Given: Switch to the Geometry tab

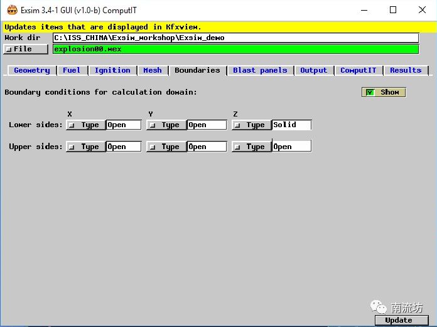Looking at the screenshot, I should click(31, 70).
